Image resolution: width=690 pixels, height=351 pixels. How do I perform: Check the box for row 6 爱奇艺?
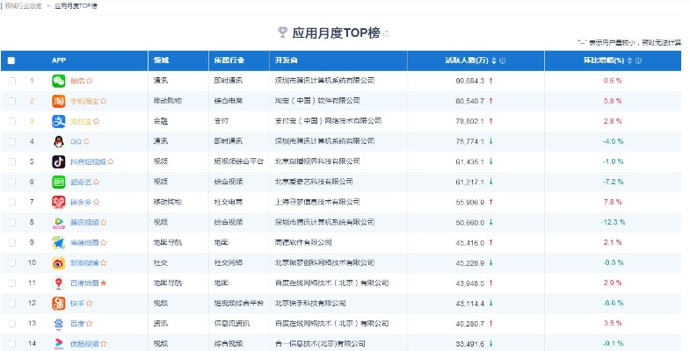tap(12, 182)
